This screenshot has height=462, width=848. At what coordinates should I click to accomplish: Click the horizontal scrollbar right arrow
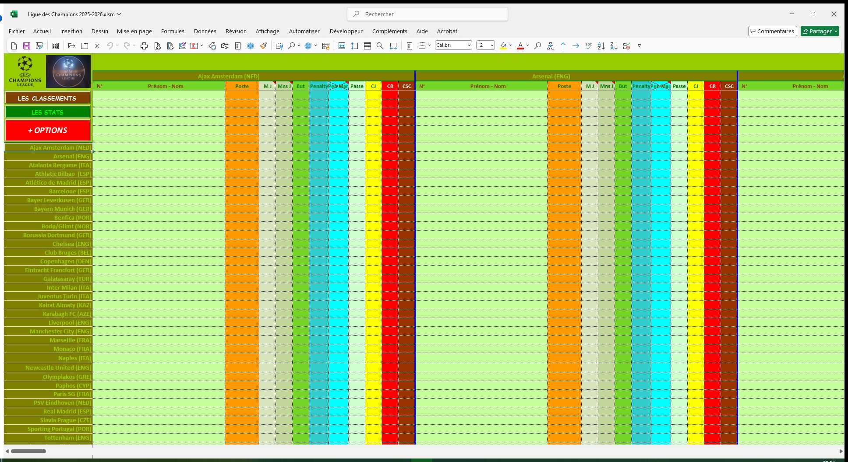(841, 451)
